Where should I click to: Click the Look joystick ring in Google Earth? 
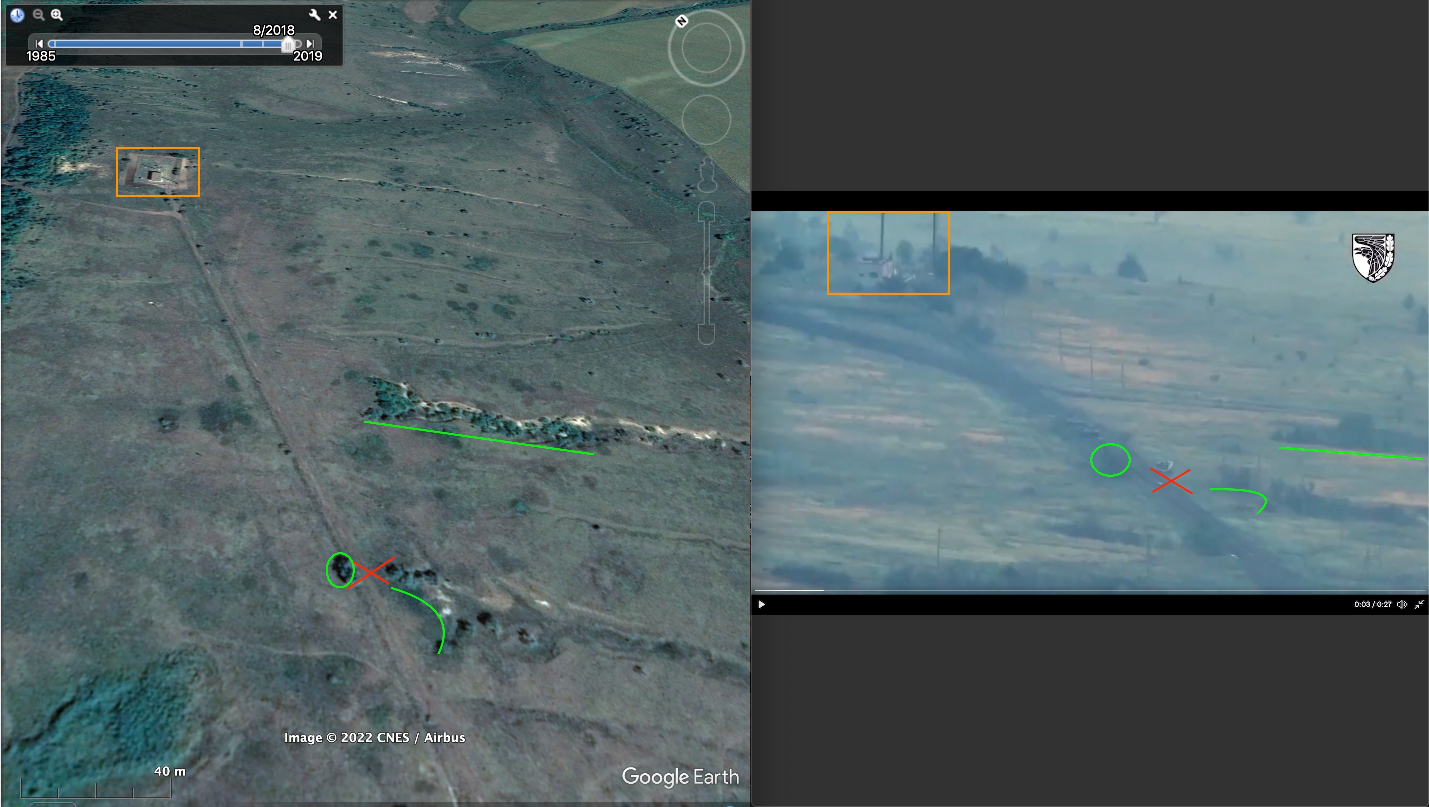[x=706, y=48]
